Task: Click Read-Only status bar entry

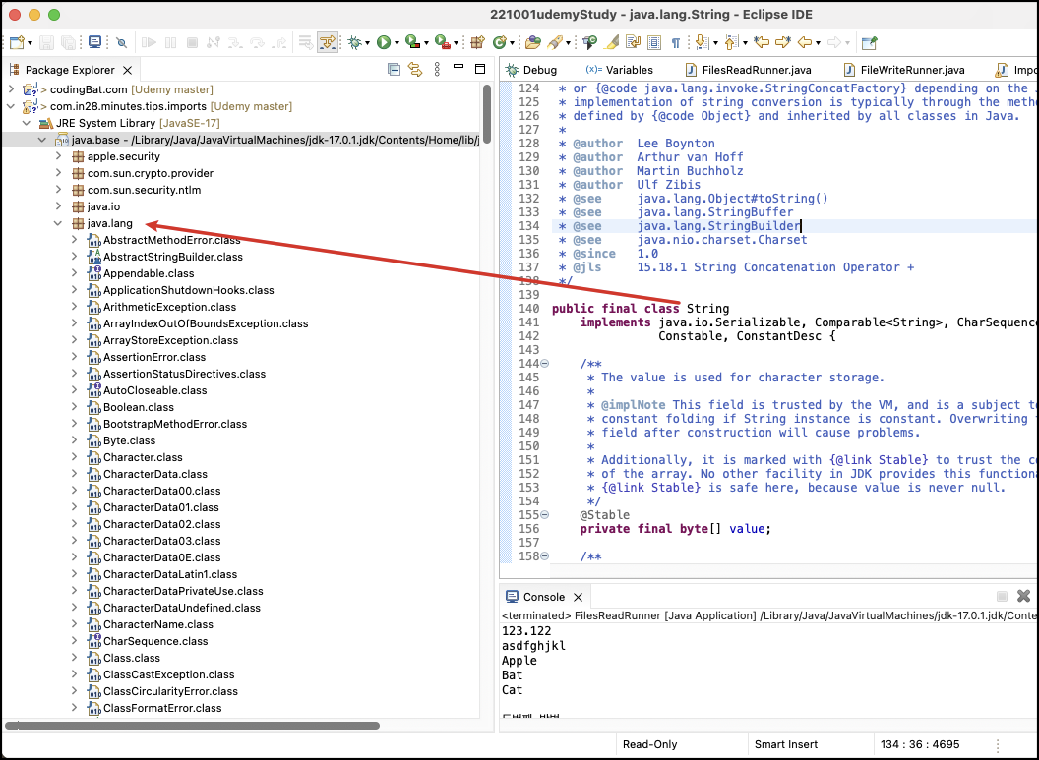Action: [x=650, y=744]
